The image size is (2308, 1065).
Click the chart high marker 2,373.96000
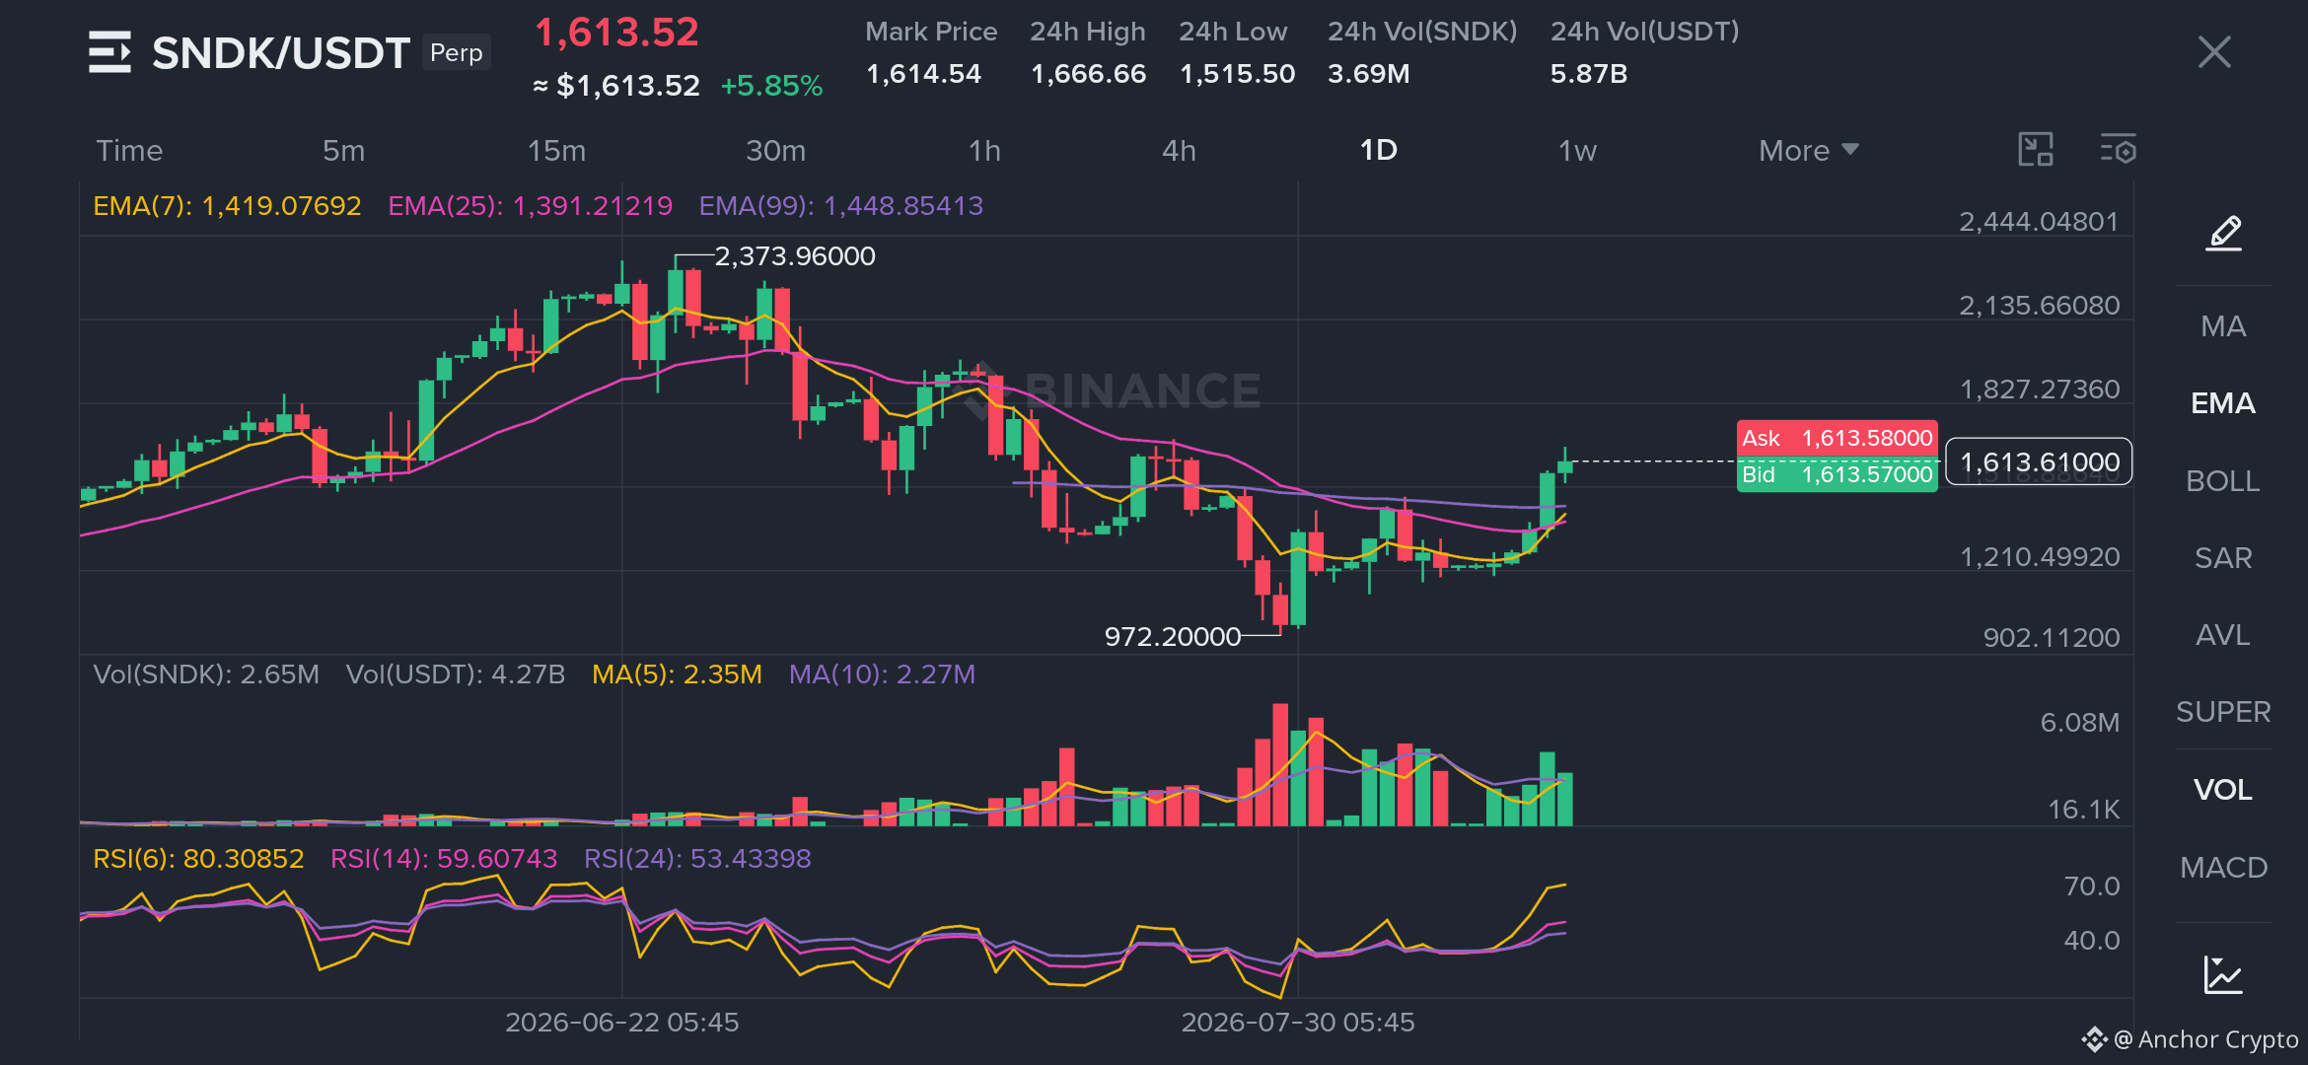[x=794, y=256]
